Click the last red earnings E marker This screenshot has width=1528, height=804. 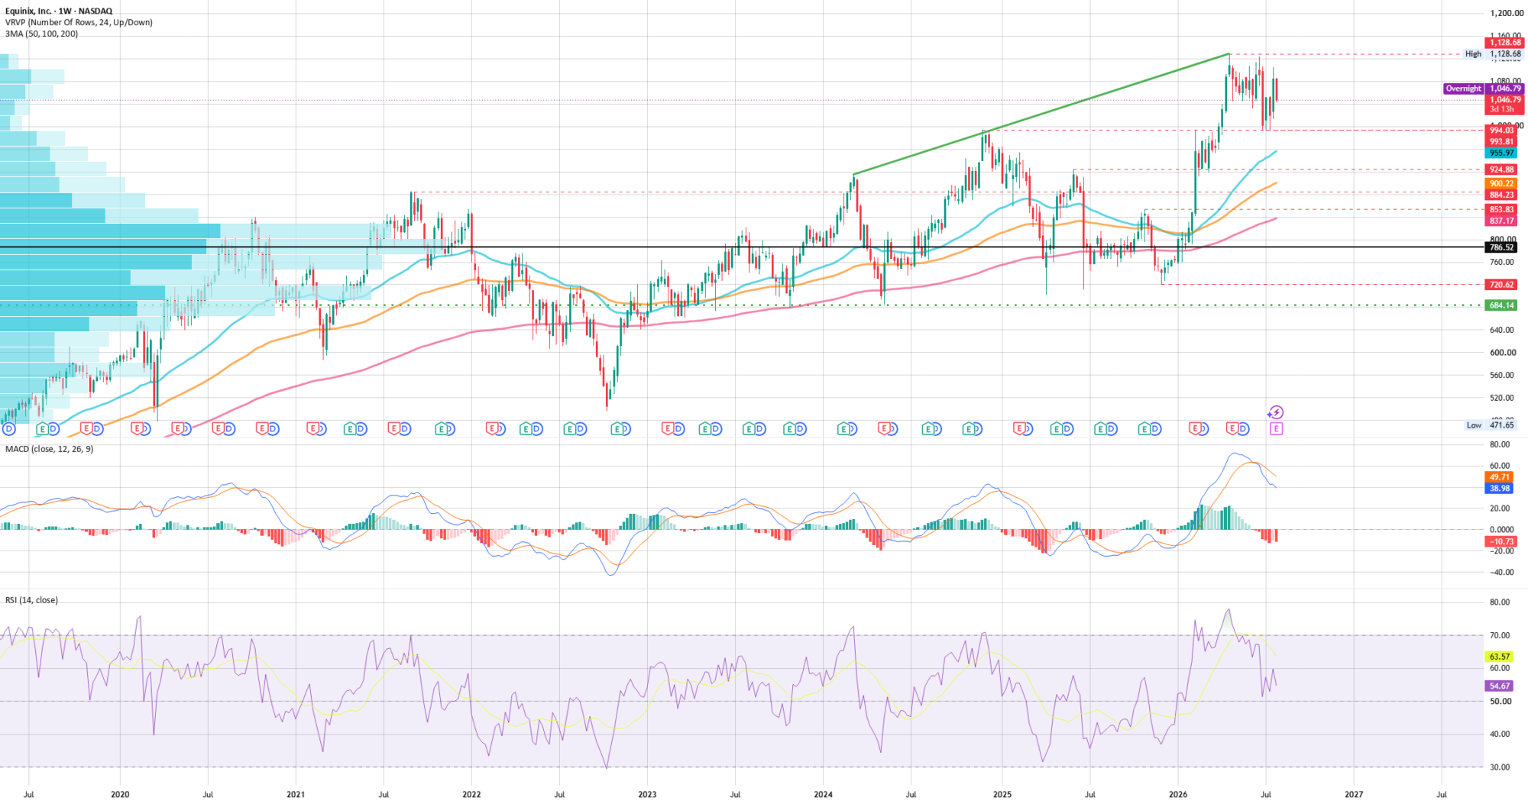point(1232,429)
